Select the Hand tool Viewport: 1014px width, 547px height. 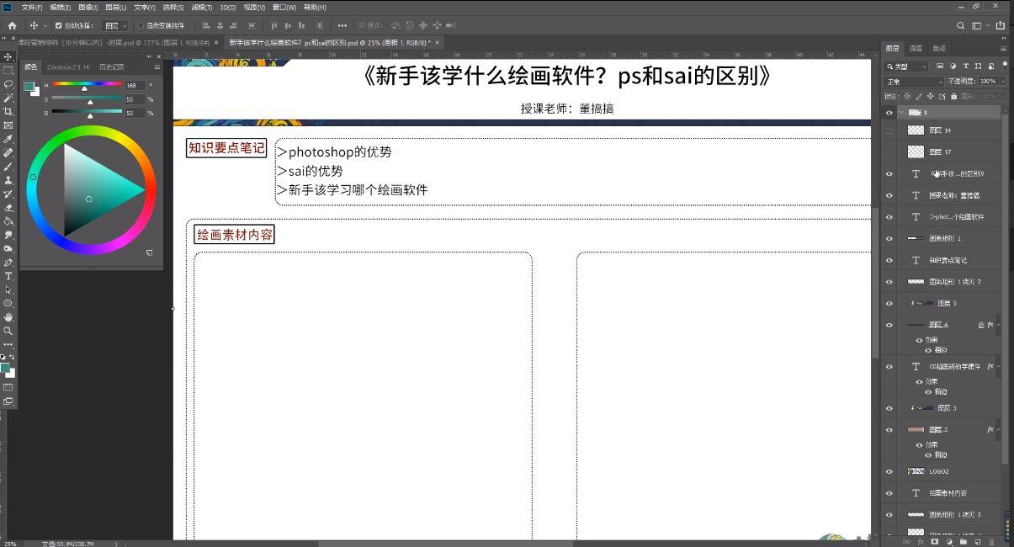[x=8, y=317]
